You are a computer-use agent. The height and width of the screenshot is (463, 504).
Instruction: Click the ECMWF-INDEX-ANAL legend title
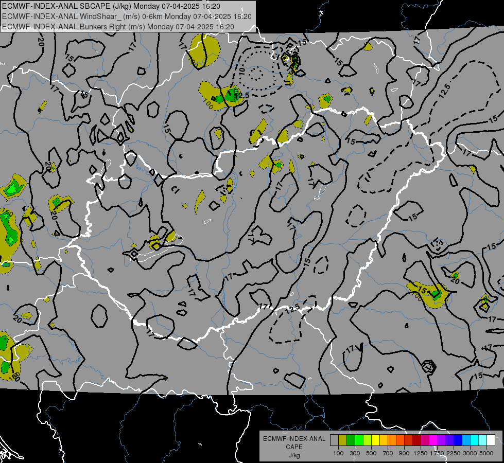(294, 439)
